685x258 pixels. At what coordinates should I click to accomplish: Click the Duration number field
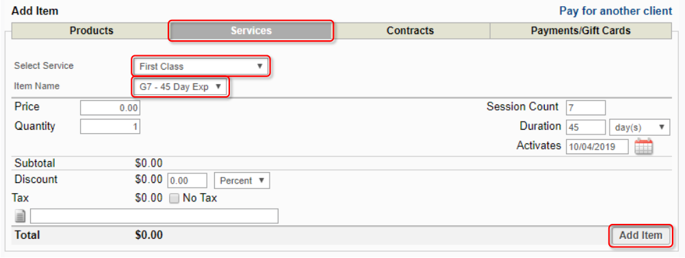point(585,128)
